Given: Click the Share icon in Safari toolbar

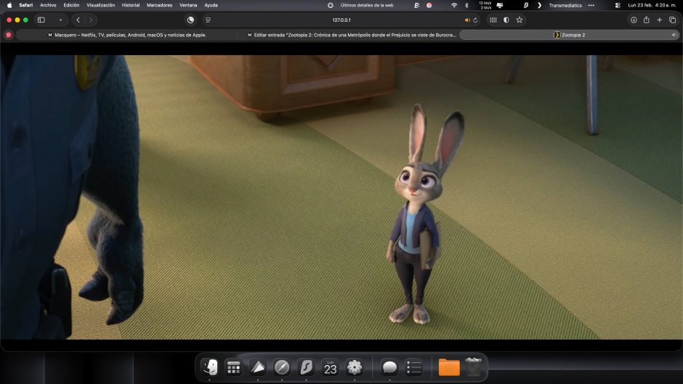Looking at the screenshot, I should coord(646,20).
